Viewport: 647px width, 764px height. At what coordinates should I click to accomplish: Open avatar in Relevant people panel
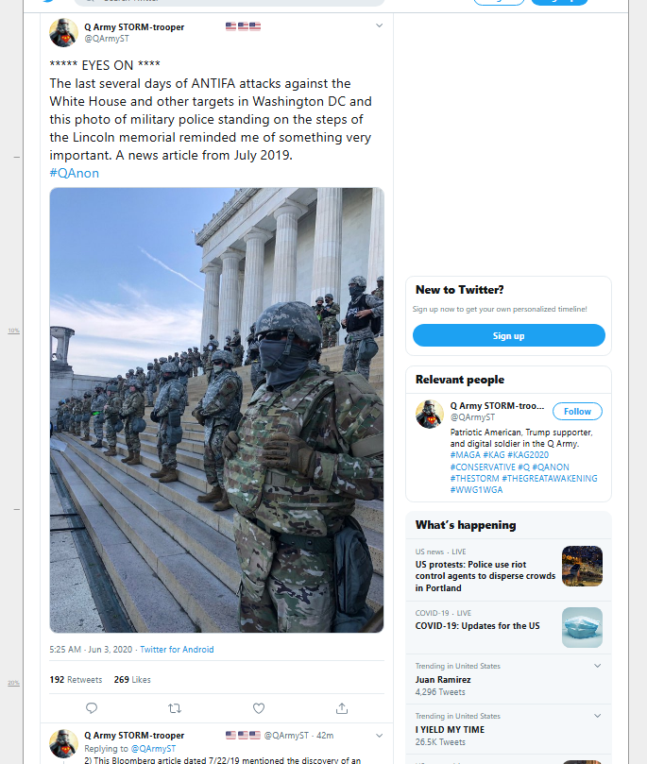click(x=430, y=415)
